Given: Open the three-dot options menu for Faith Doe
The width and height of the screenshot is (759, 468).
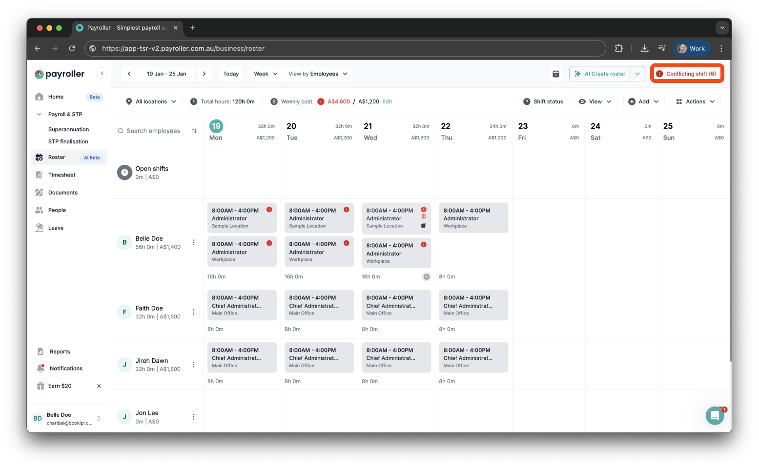Looking at the screenshot, I should point(194,312).
